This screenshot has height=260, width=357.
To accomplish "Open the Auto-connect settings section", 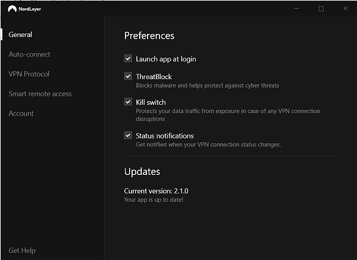I will click(29, 54).
